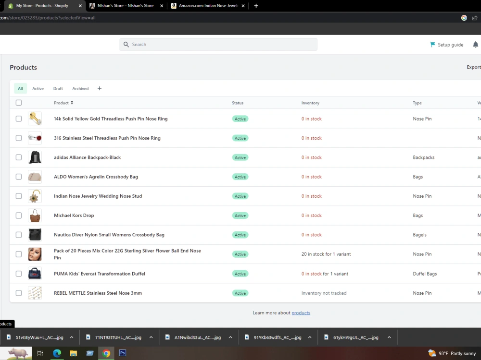Click the share page icon in address bar

(475, 18)
